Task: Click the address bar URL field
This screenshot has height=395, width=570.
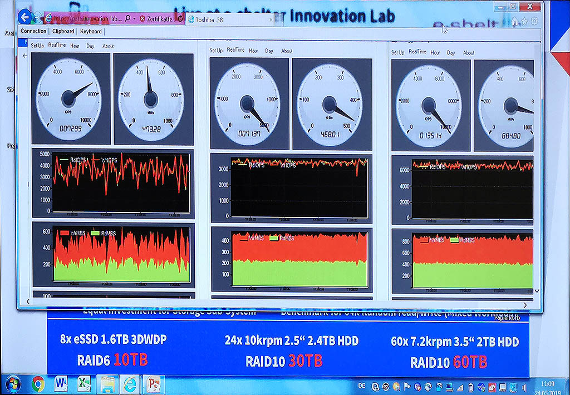Action: click(x=83, y=19)
